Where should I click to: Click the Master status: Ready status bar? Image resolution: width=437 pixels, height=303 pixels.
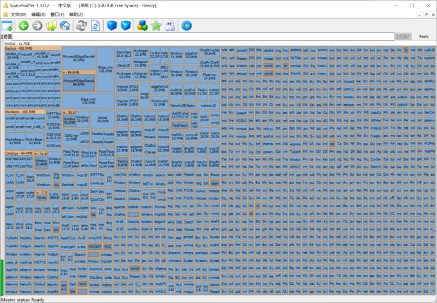click(x=23, y=299)
